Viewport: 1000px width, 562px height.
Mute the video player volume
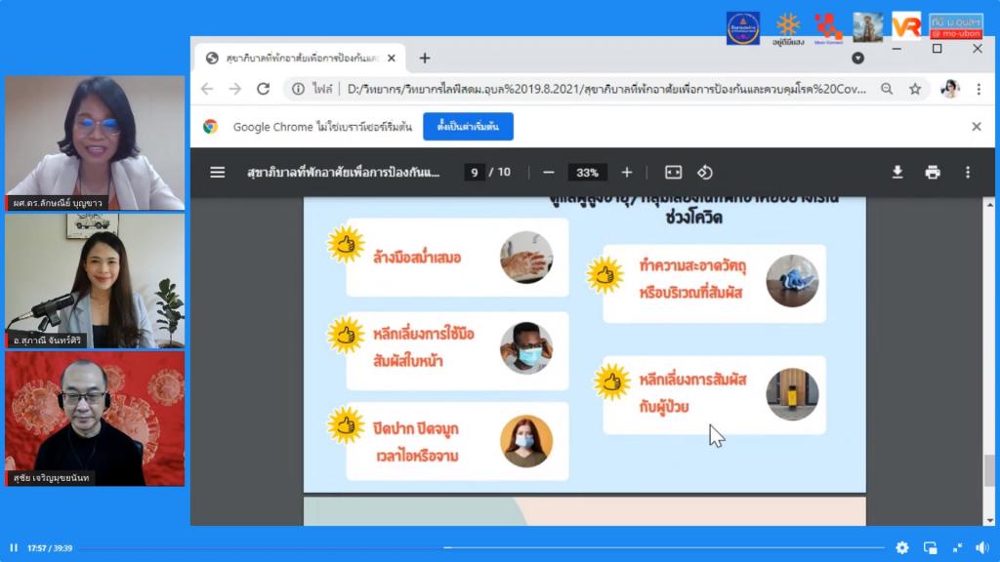click(x=982, y=548)
